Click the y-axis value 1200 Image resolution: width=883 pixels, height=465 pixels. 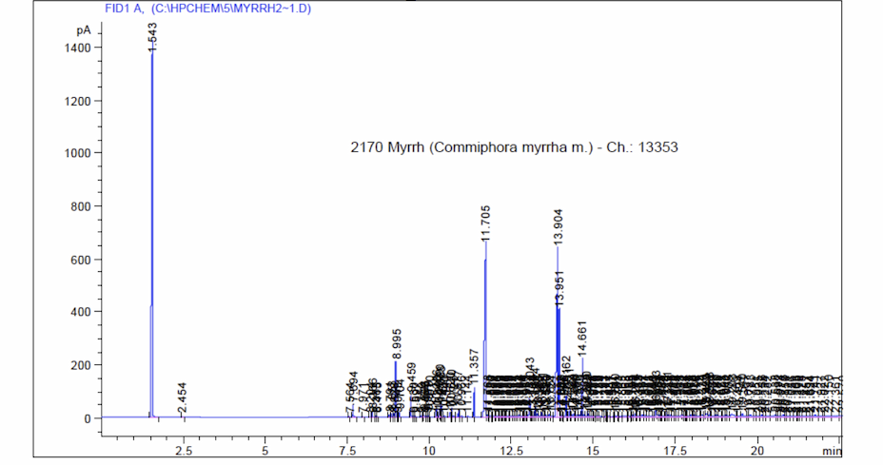tap(77, 102)
